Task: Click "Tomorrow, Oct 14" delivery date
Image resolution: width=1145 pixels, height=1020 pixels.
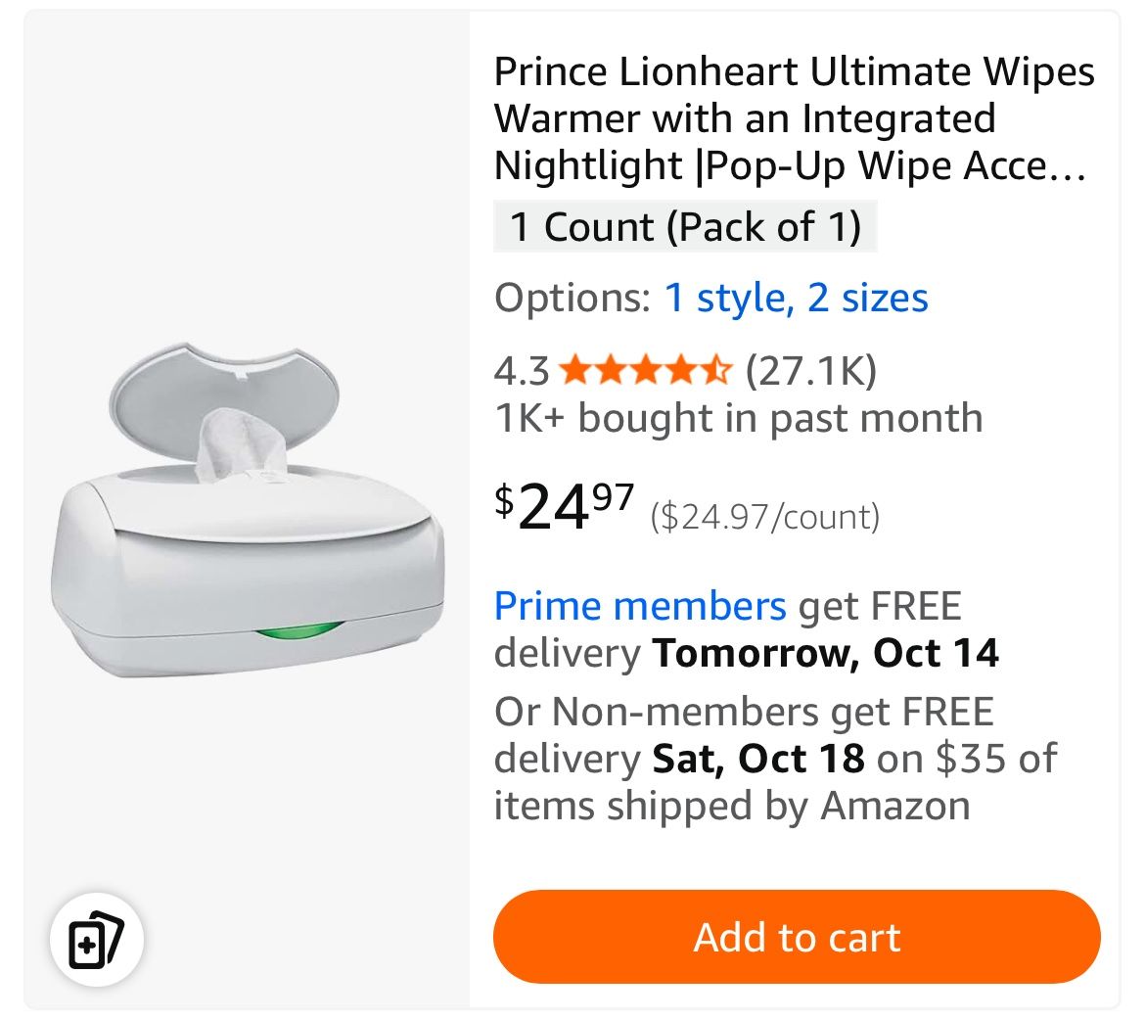Action: [829, 652]
